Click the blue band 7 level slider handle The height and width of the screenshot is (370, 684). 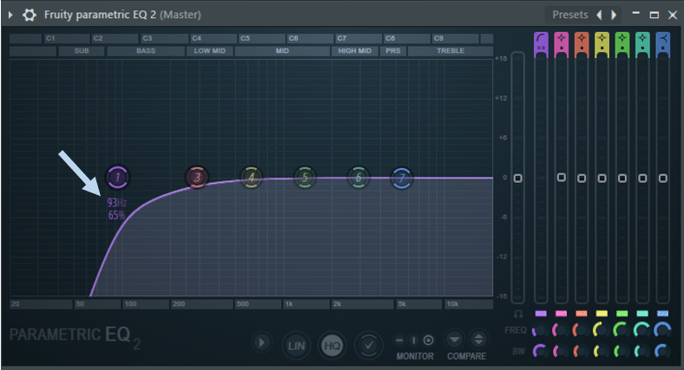tap(662, 178)
